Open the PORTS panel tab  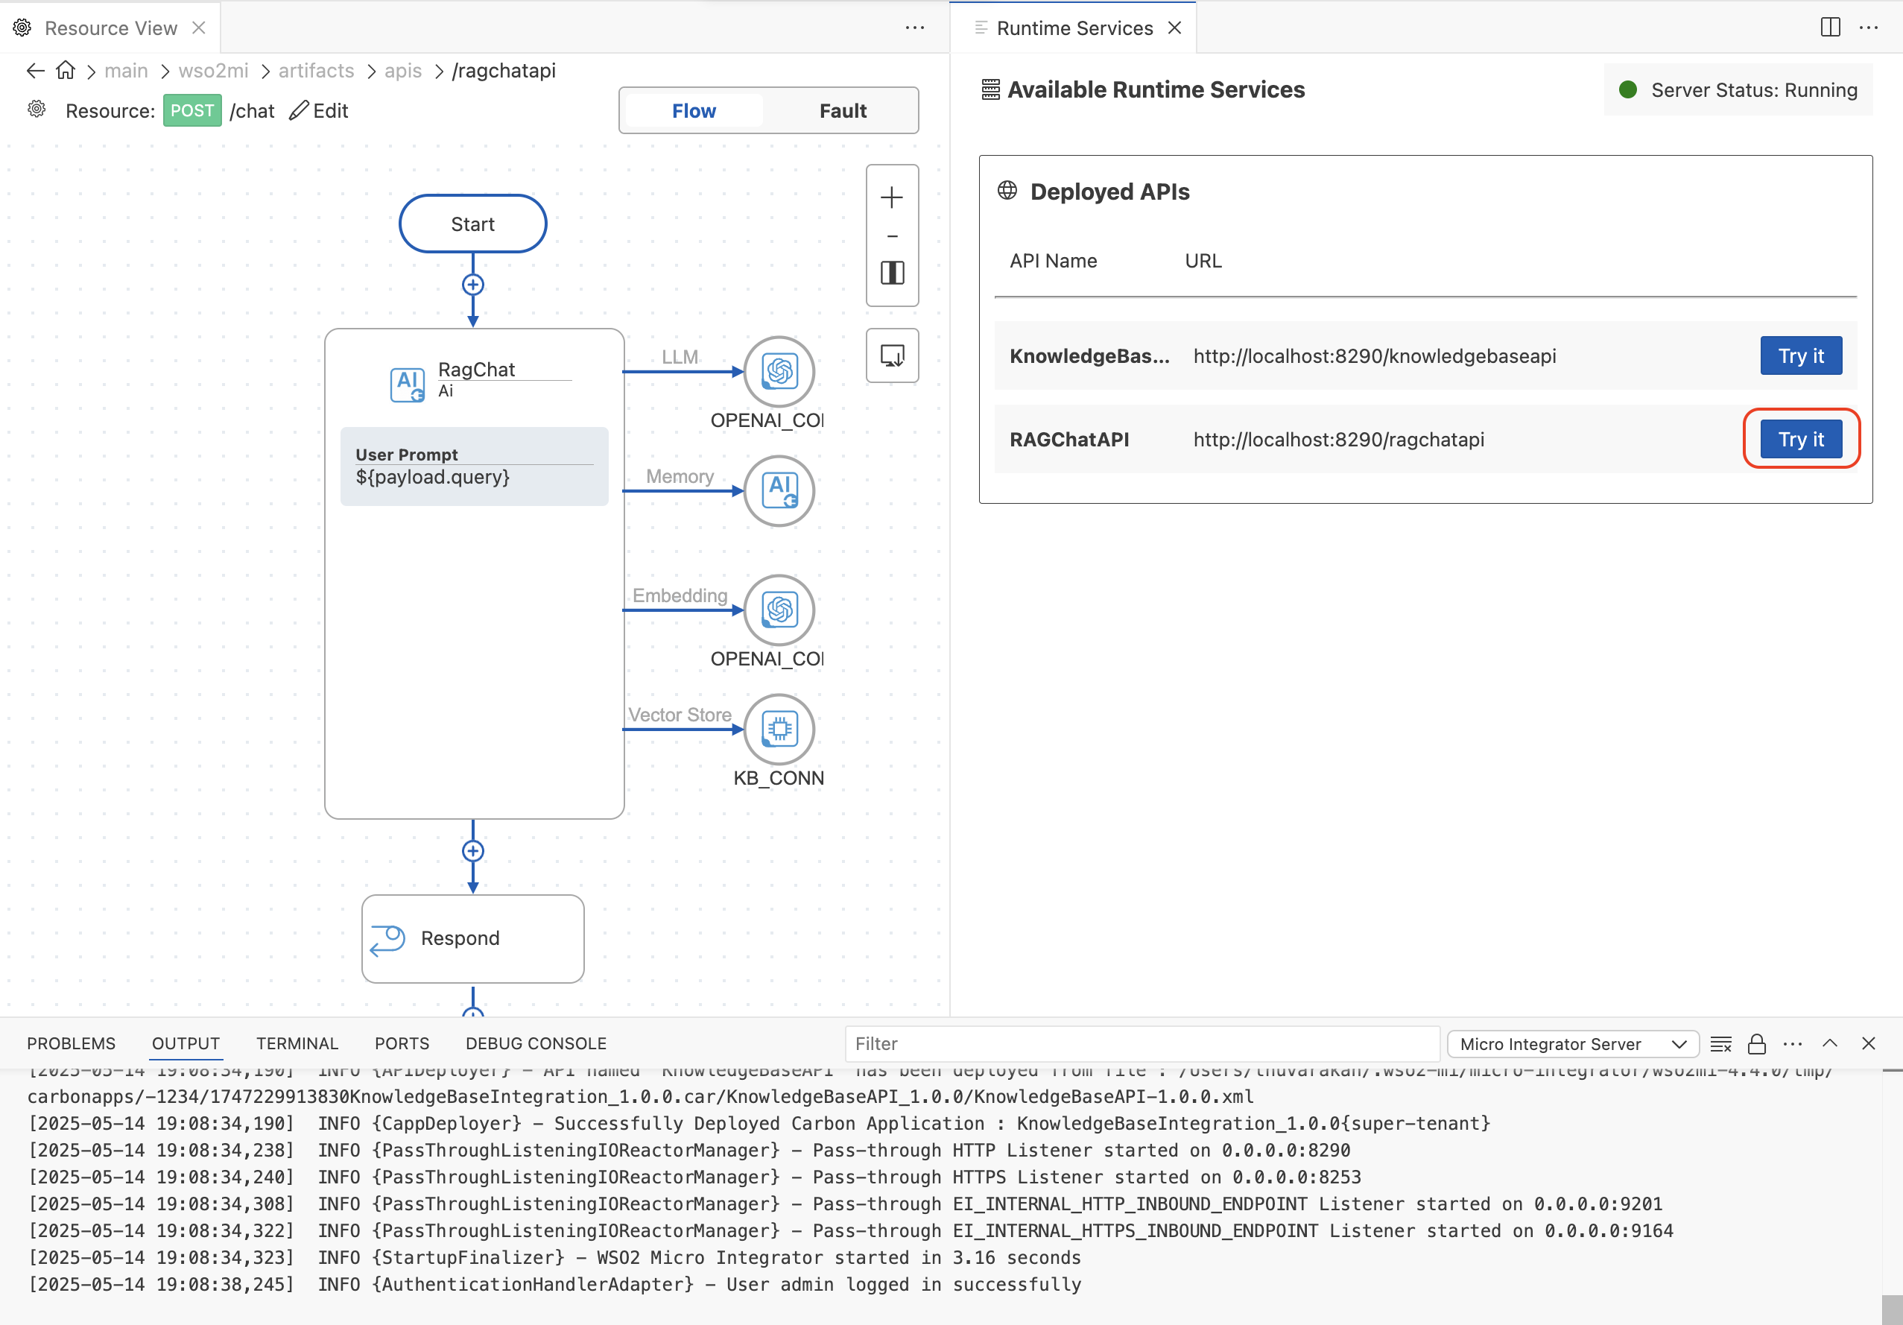pos(402,1043)
